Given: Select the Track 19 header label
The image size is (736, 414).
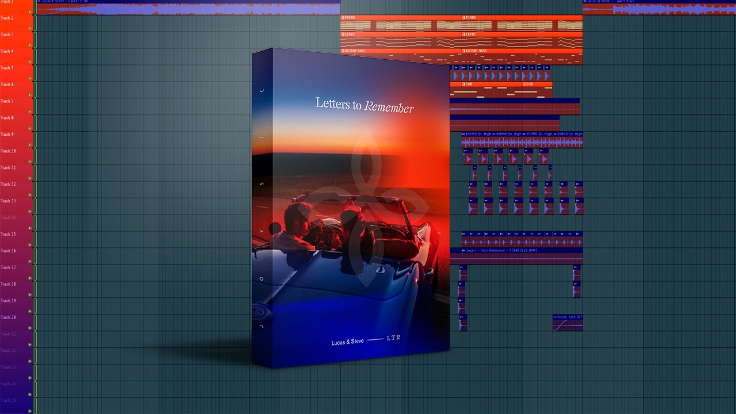Looking at the screenshot, I should click(8, 301).
